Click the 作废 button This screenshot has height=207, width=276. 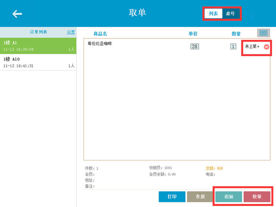(200, 197)
